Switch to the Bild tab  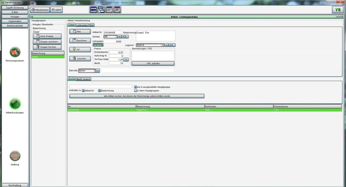coord(92,25)
